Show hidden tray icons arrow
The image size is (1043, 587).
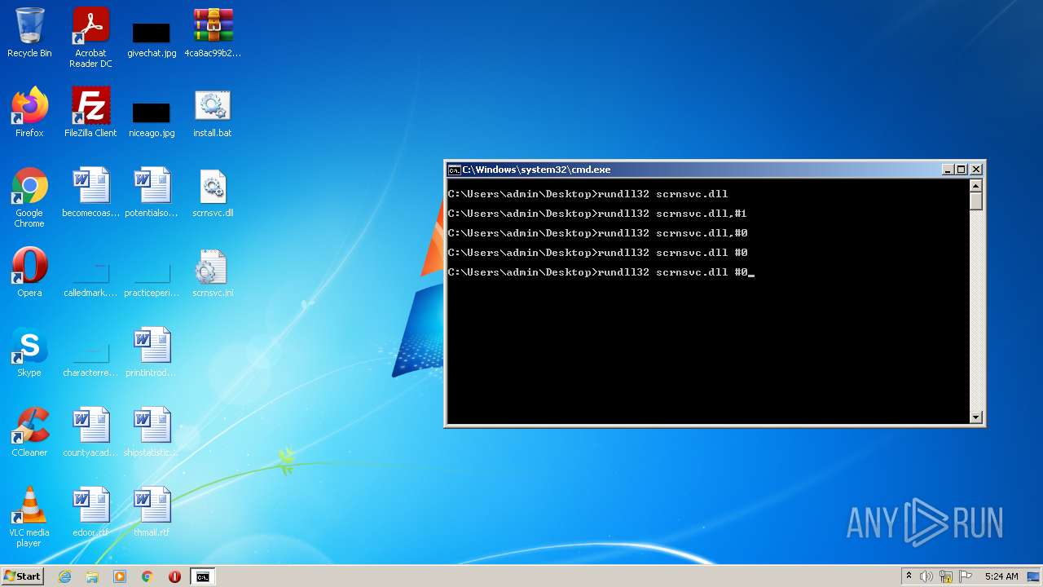(909, 576)
